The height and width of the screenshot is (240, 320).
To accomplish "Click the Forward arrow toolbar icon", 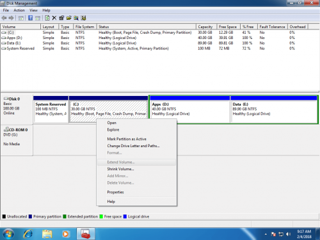I will click(12, 18).
